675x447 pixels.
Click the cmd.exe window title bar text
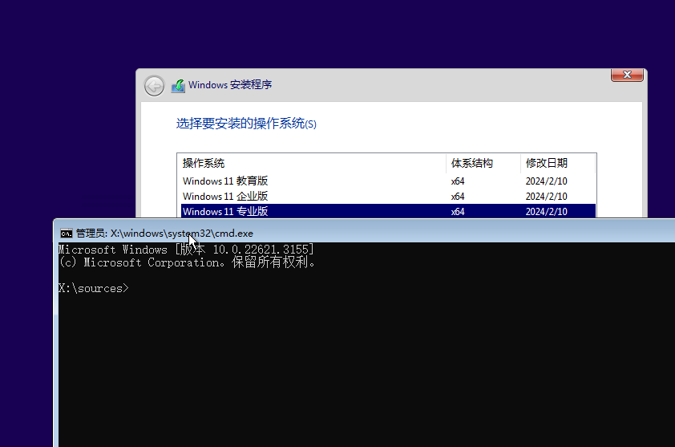[164, 234]
